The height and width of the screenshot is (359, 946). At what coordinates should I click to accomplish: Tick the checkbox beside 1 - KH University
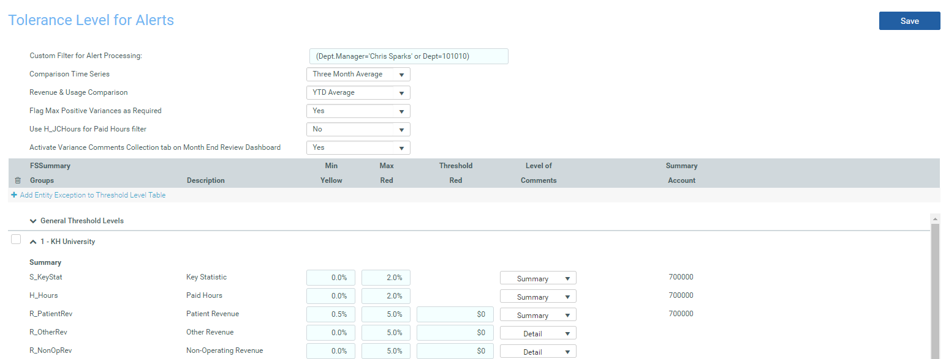17,240
